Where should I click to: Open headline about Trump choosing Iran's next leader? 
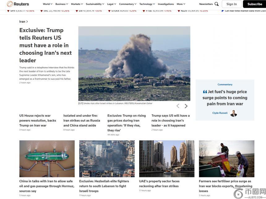pos(45,45)
